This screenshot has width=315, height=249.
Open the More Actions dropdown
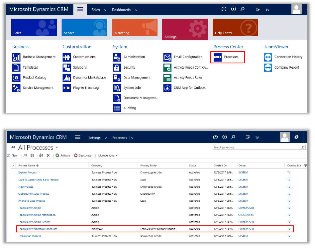(108, 155)
